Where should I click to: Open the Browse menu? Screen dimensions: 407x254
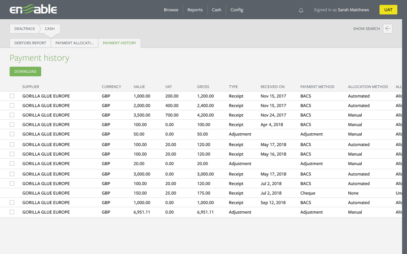[x=171, y=9]
